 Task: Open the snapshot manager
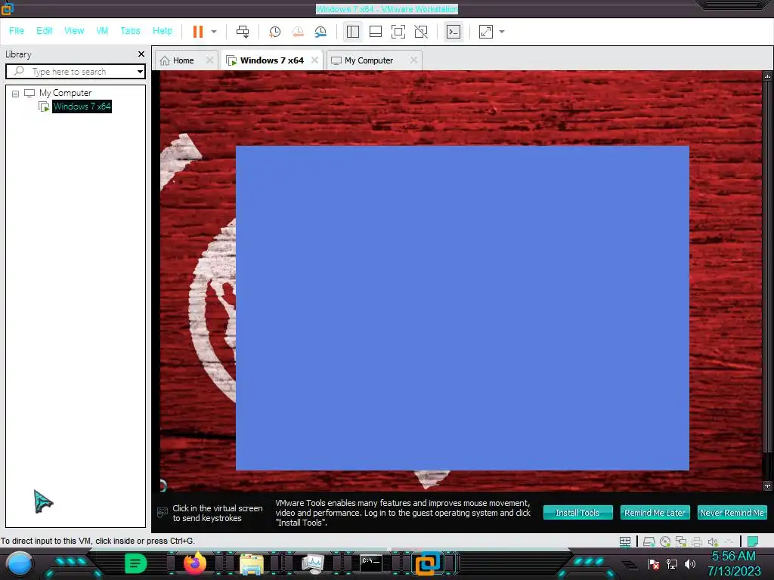320,32
